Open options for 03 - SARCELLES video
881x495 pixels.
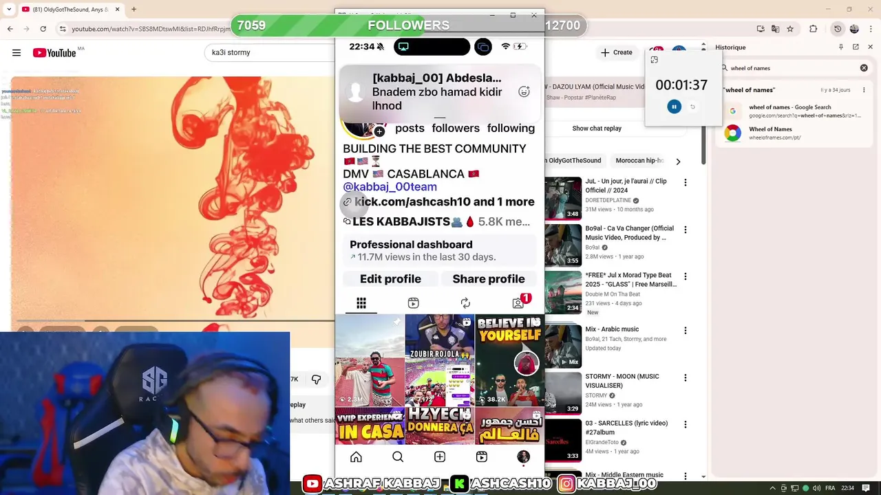coord(685,424)
